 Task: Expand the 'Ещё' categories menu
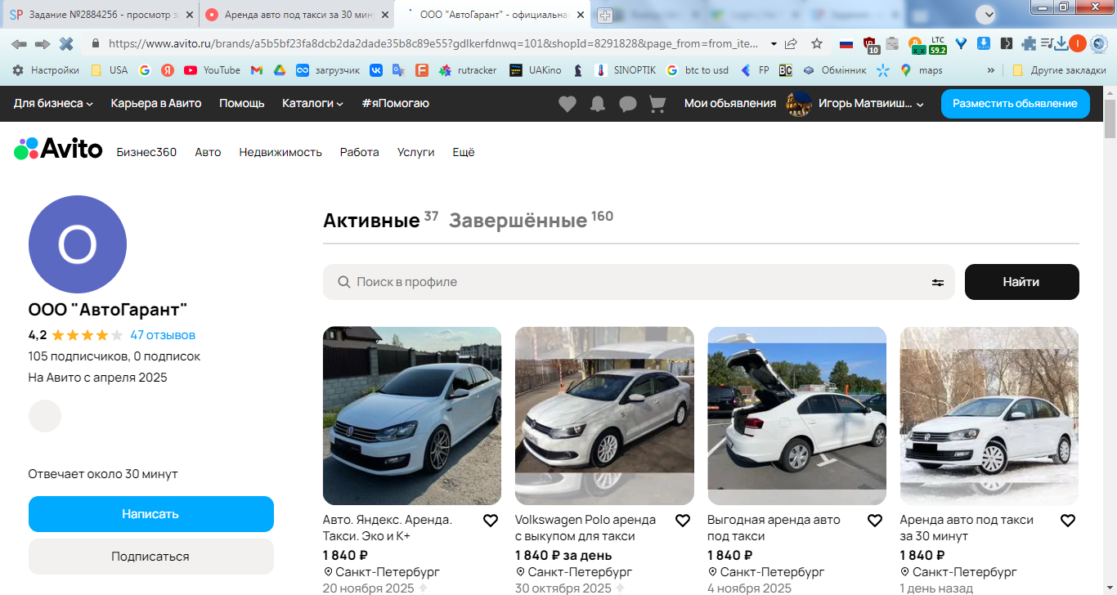464,152
